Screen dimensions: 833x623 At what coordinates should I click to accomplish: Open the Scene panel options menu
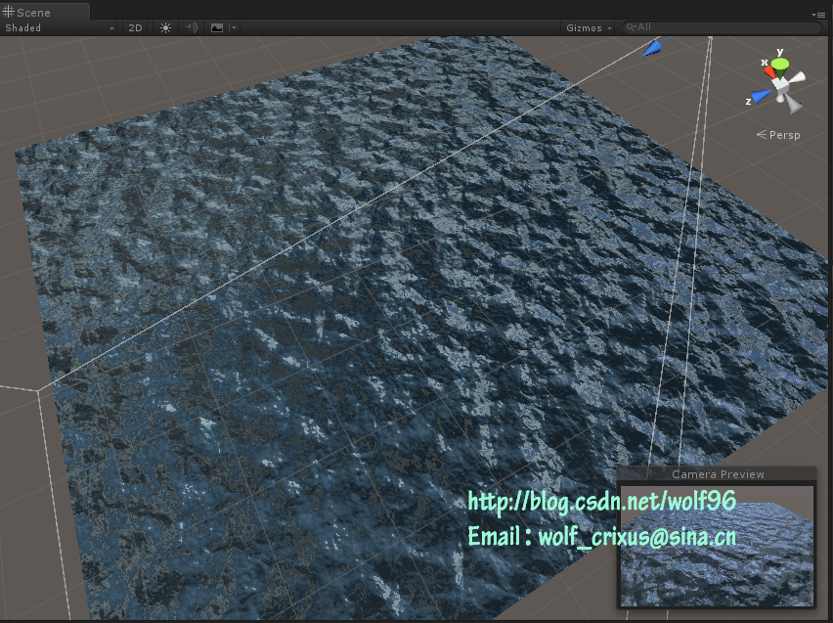(x=818, y=15)
